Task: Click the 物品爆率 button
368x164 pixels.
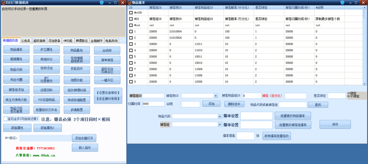Action: [17, 50]
